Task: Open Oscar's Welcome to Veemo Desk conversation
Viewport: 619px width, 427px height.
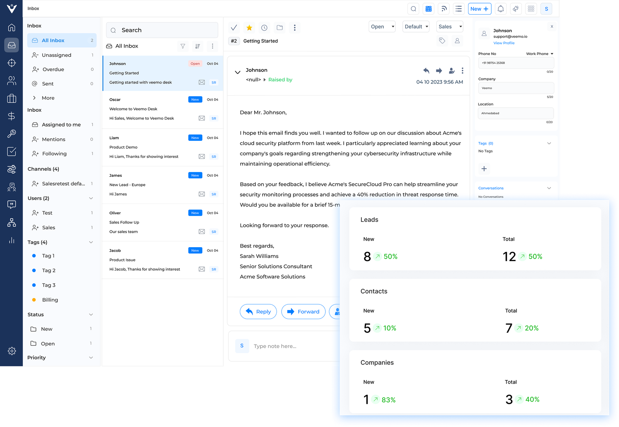Action: click(163, 109)
